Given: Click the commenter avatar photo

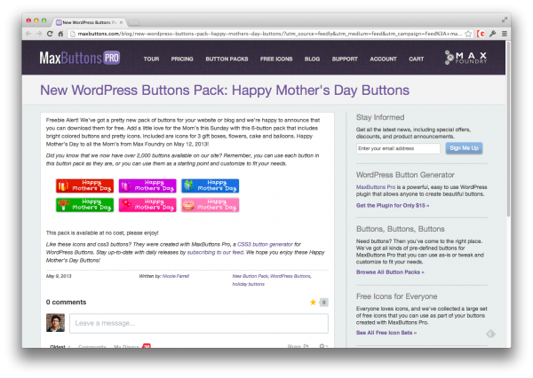Looking at the screenshot, I should (55, 323).
